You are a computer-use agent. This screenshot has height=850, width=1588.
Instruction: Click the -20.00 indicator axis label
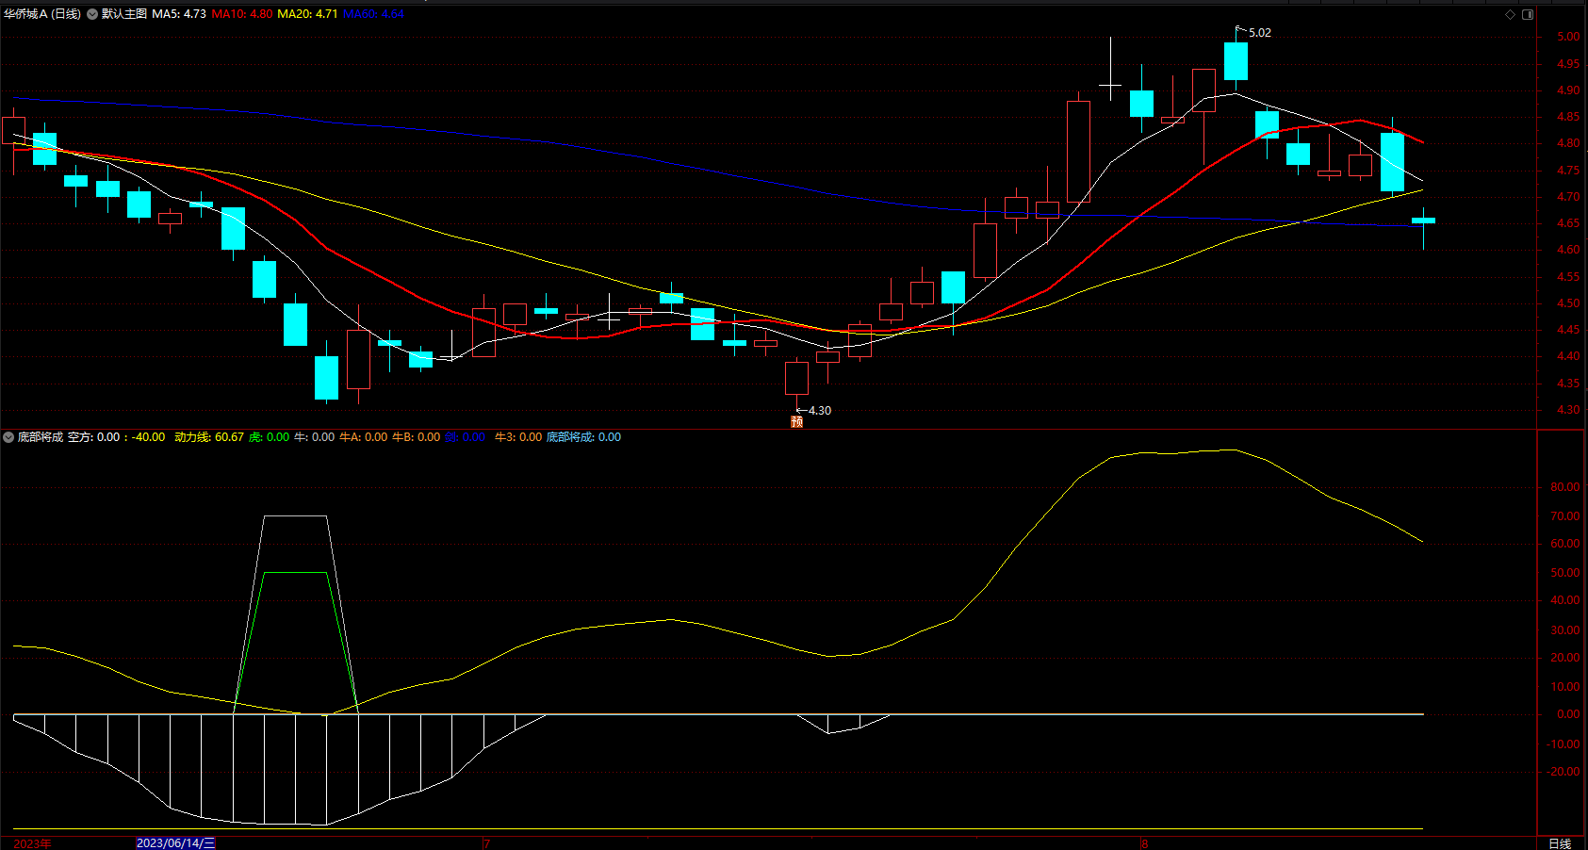tap(1563, 772)
